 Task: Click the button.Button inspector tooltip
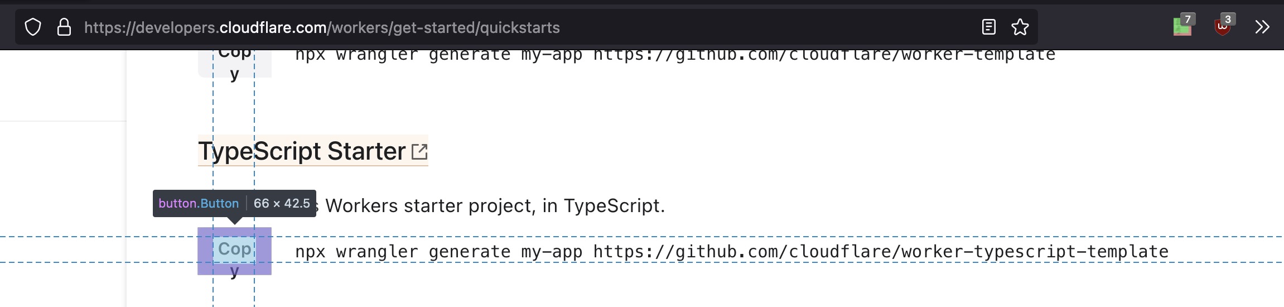[x=234, y=203]
